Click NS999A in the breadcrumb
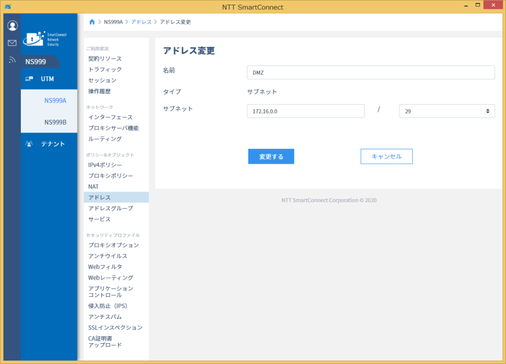The image size is (506, 364). click(113, 22)
